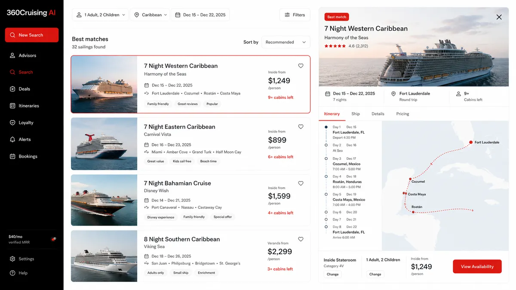Click the Deals tag icon in sidebar

(12, 89)
